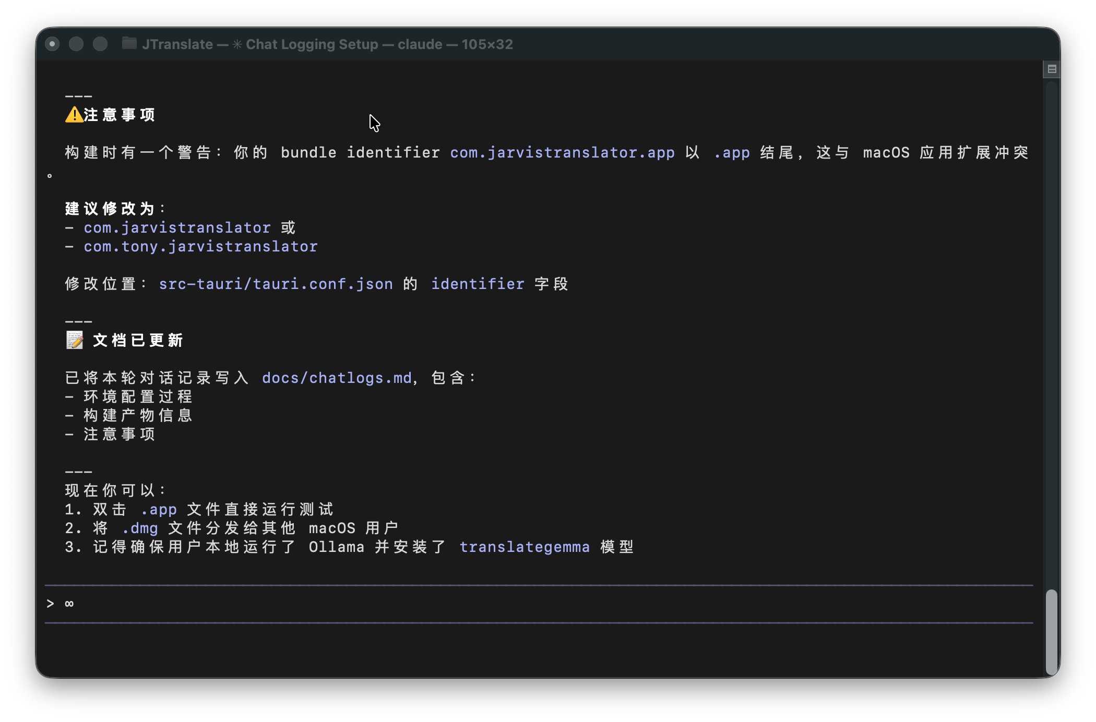Viewport: 1096px width, 722px height.
Task: Click the warning triangle emoji icon
Action: [x=74, y=115]
